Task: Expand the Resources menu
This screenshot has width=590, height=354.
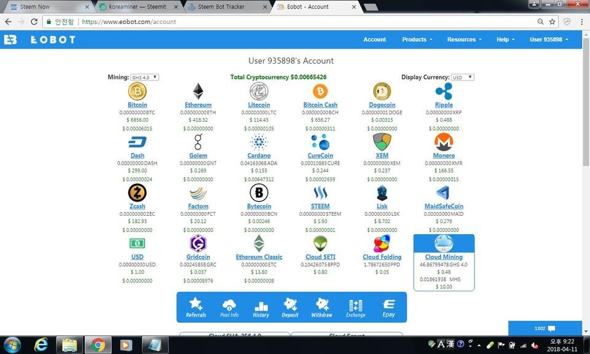Action: click(464, 39)
